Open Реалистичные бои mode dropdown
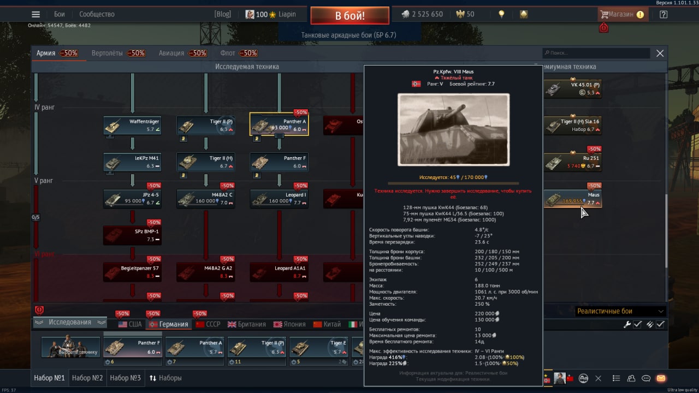 pyautogui.click(x=620, y=311)
